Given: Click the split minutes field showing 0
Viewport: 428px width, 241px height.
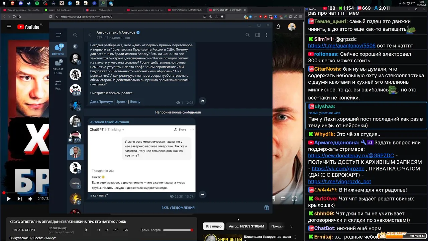Looking at the screenshot, I should pos(86,230).
